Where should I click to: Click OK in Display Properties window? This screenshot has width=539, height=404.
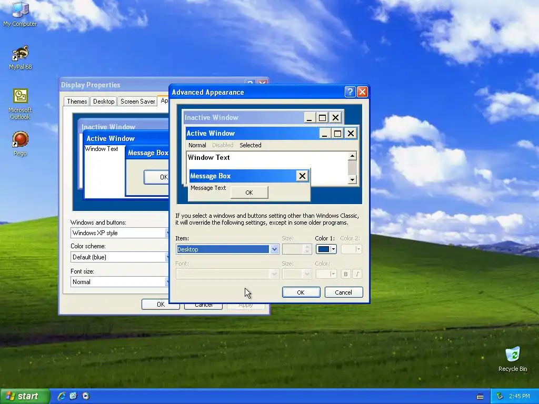[161, 305]
